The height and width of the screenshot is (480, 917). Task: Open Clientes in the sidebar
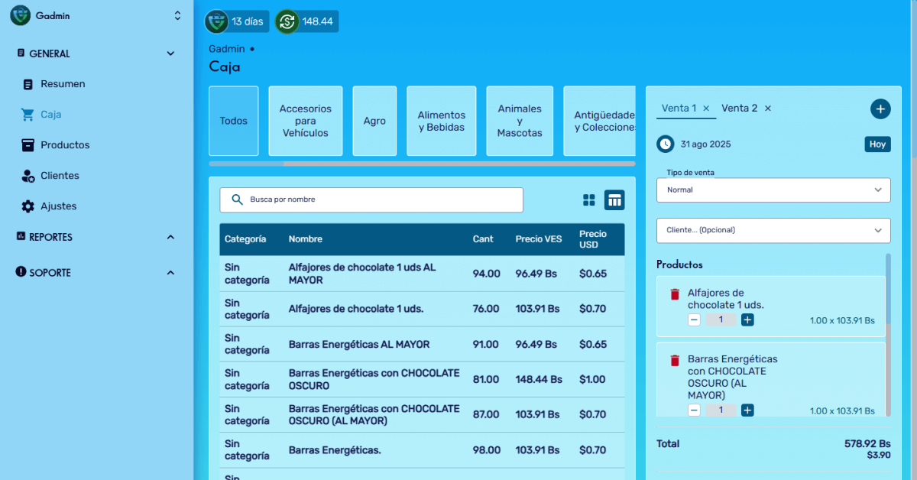point(60,176)
